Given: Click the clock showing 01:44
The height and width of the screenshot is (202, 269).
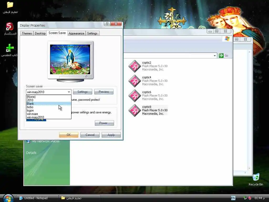Looking at the screenshot, I should coord(260,198).
